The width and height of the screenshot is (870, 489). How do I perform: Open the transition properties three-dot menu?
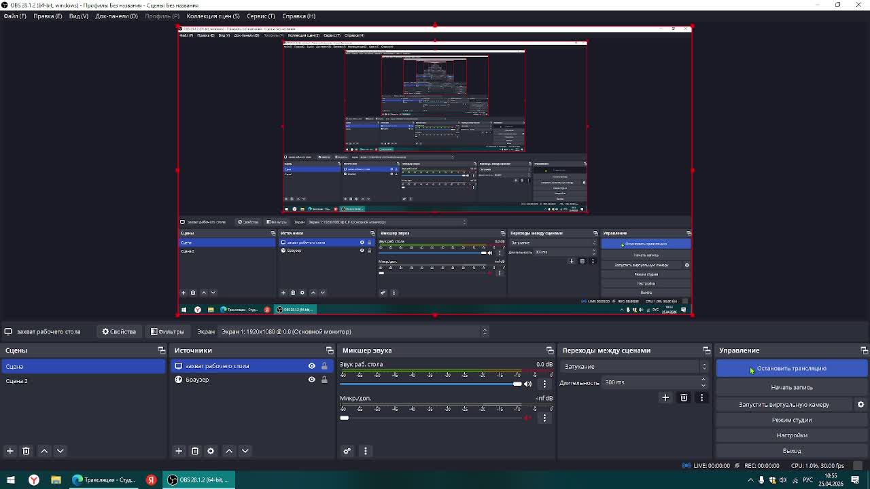click(x=702, y=398)
